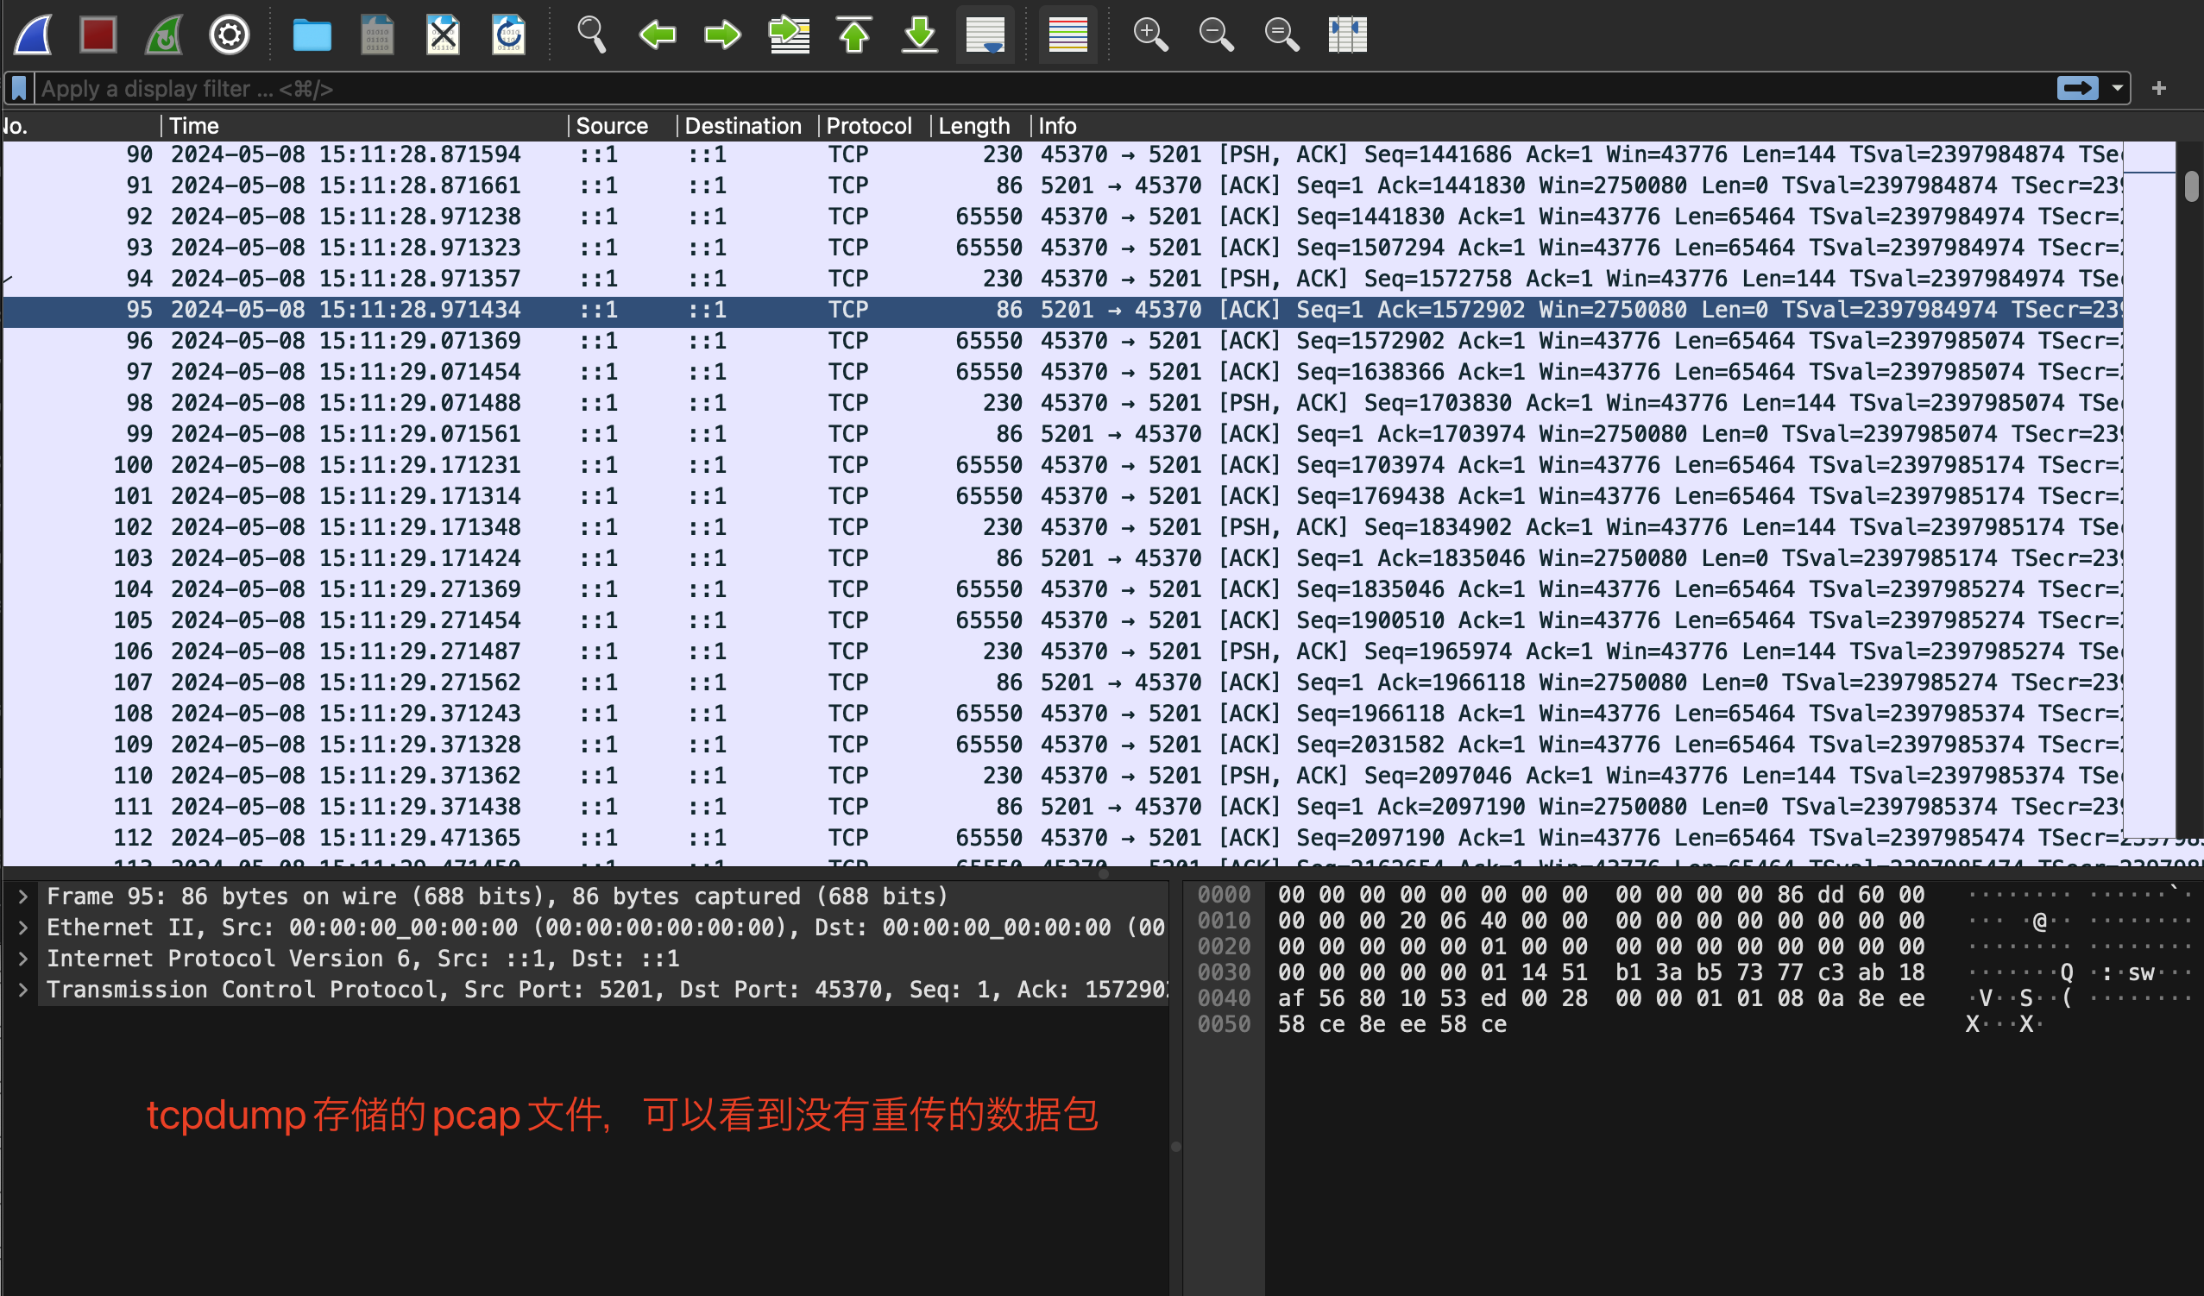Go forward in packet history arrow
The height and width of the screenshot is (1296, 2204).
(722, 35)
